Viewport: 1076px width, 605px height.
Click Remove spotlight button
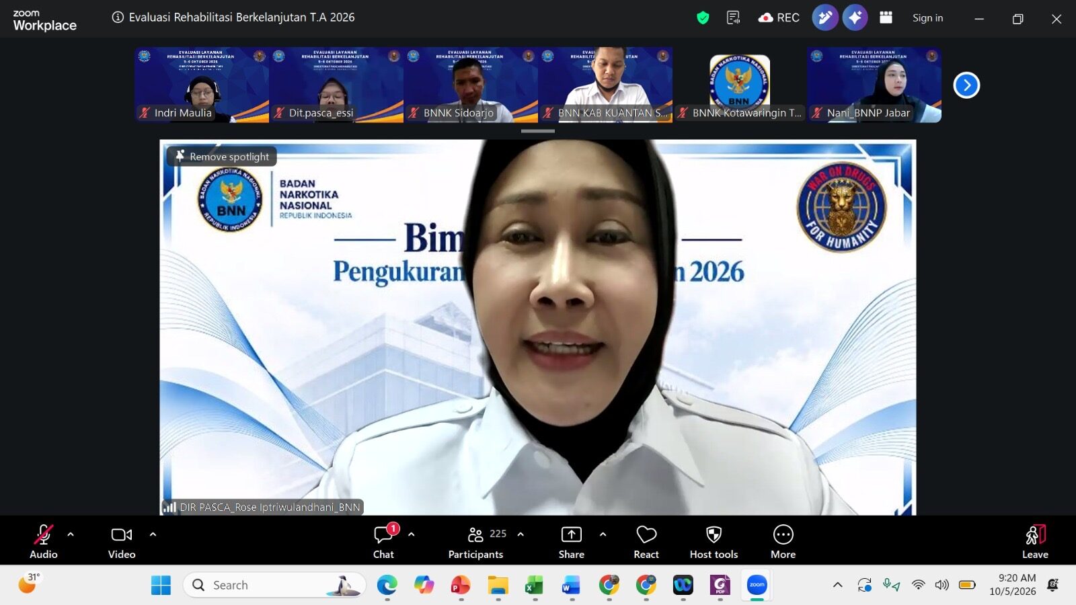[x=222, y=156]
